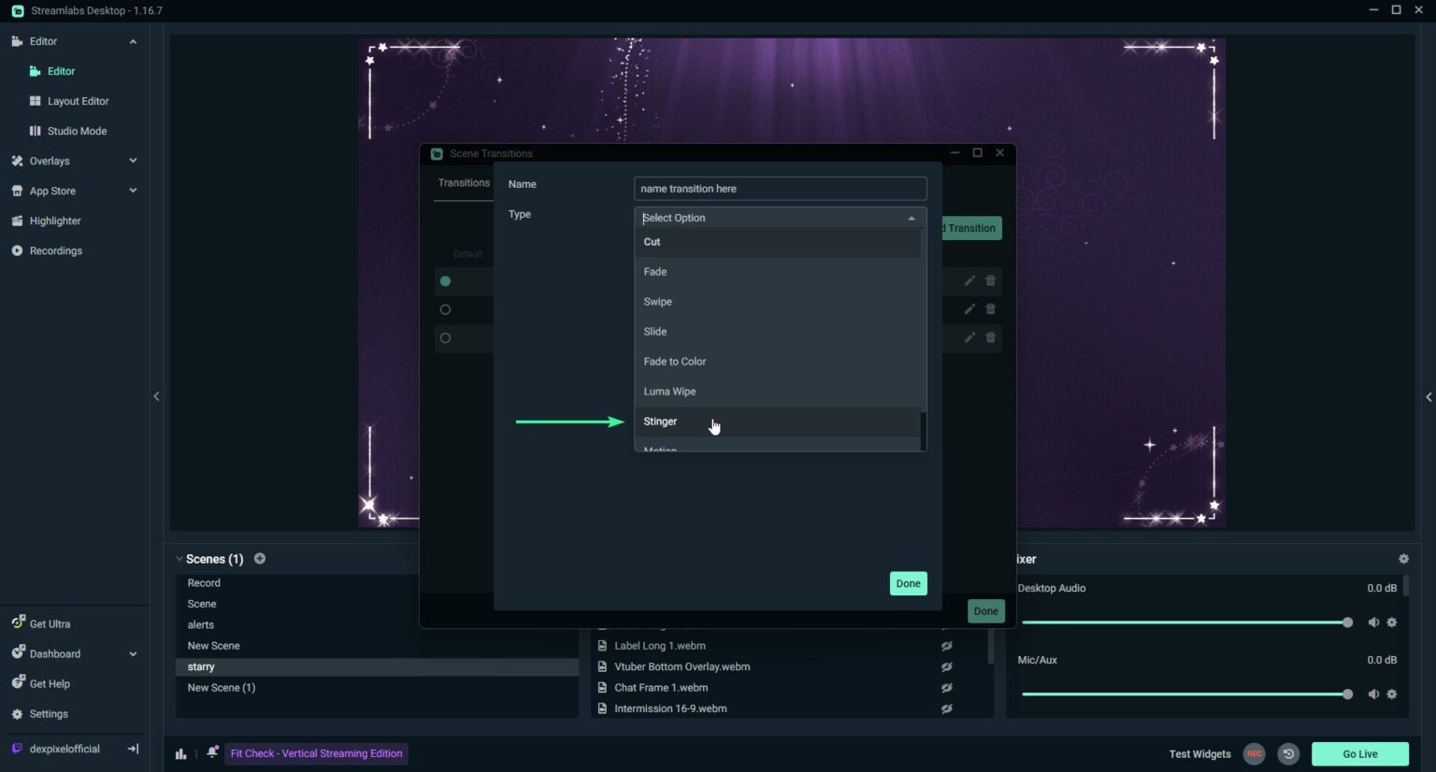This screenshot has width=1436, height=772.
Task: Toggle visibility of Chat Frame 1.webm
Action: [x=946, y=687]
